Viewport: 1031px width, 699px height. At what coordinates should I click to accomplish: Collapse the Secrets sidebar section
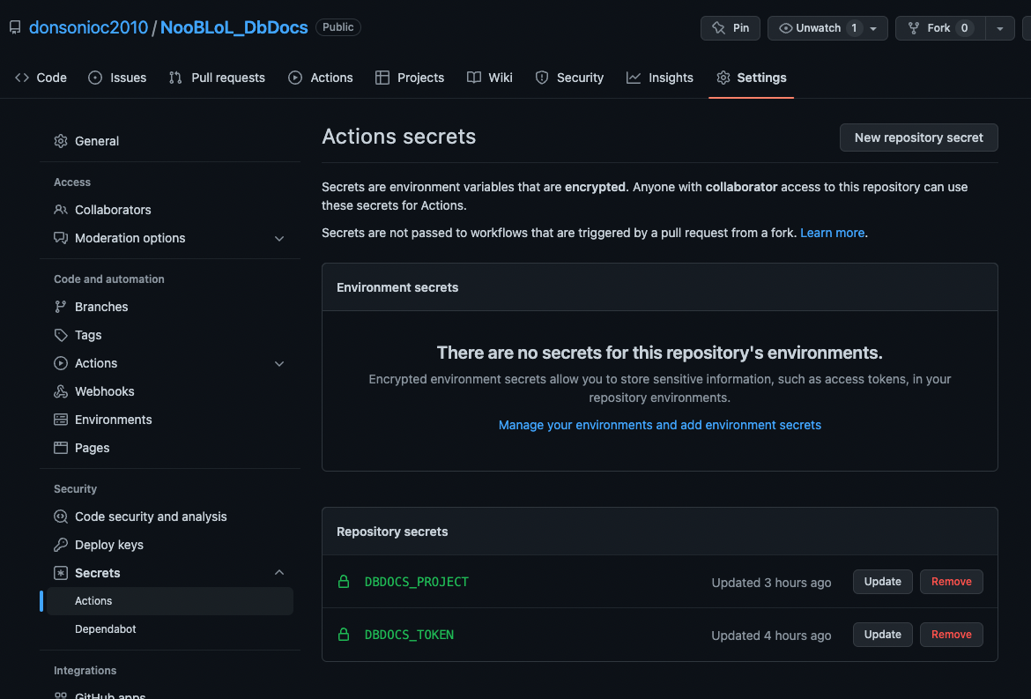[279, 573]
